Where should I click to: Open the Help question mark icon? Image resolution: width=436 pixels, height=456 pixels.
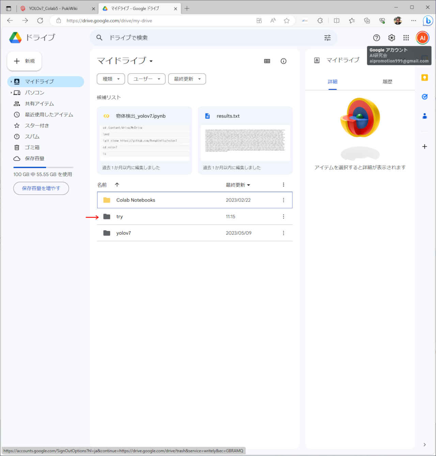coord(376,38)
